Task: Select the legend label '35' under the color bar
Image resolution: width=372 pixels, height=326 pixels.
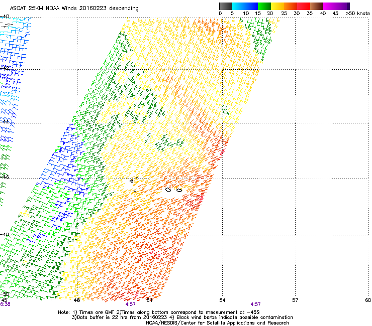Action: tap(310, 13)
